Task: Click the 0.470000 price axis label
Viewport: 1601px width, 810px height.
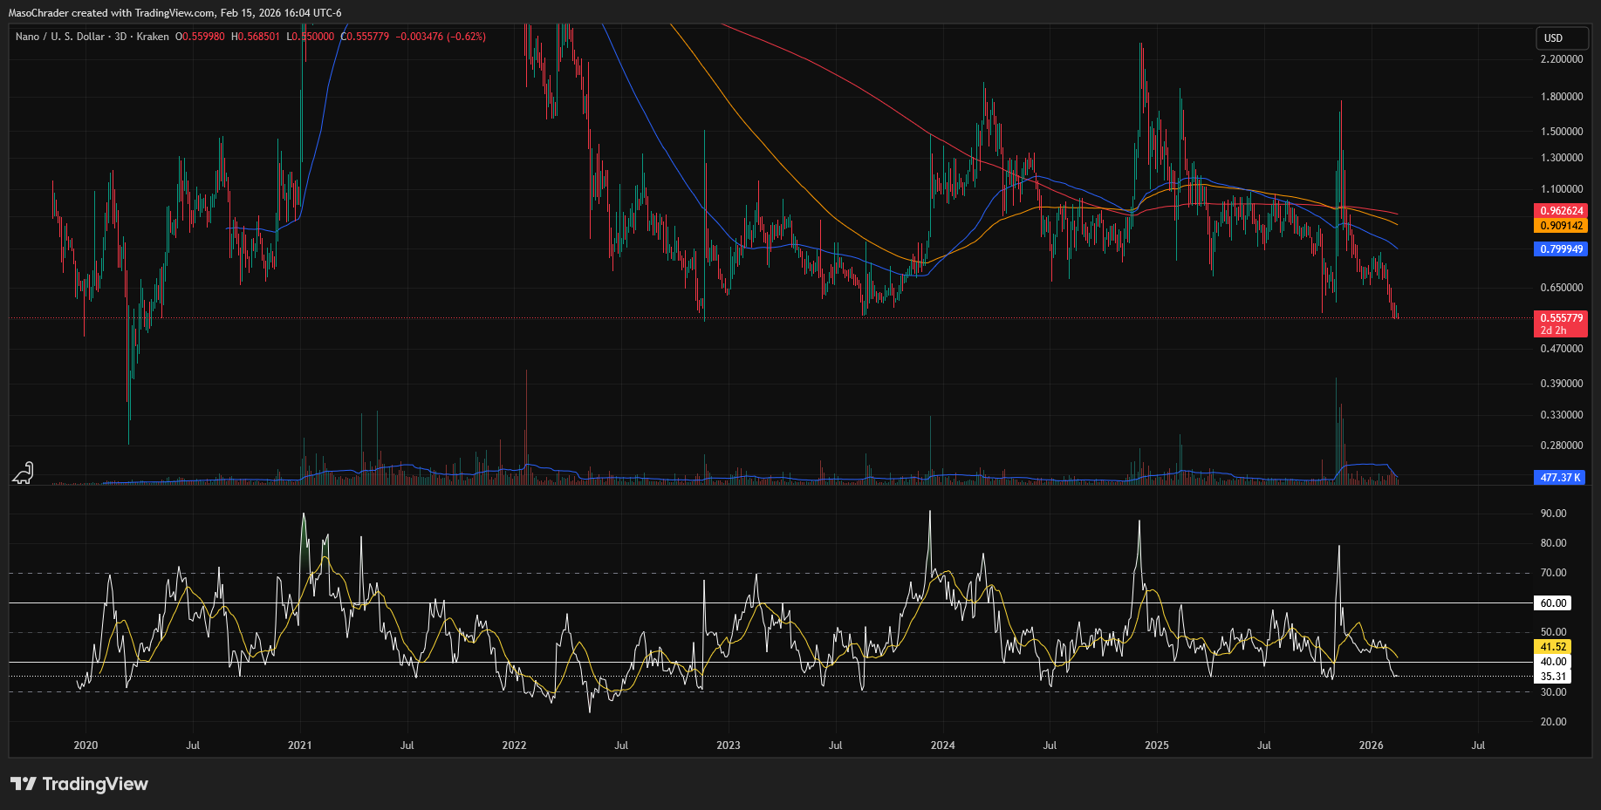Action: coord(1562,349)
